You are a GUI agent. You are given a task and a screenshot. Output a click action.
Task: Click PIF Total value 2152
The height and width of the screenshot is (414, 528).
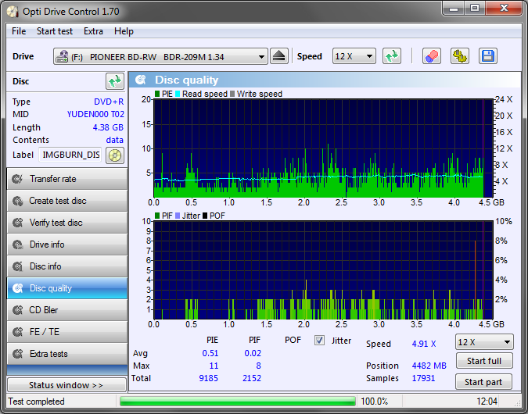pyautogui.click(x=252, y=378)
